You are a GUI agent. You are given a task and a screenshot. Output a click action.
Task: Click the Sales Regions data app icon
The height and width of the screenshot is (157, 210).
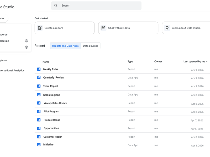tap(39, 95)
